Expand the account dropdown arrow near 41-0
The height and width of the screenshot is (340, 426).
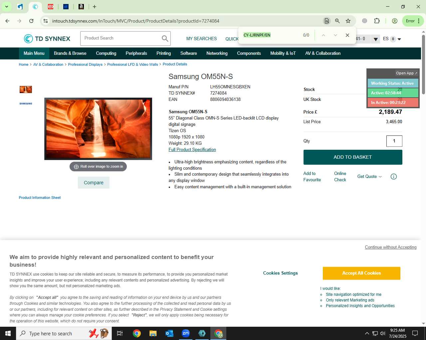[x=375, y=39]
